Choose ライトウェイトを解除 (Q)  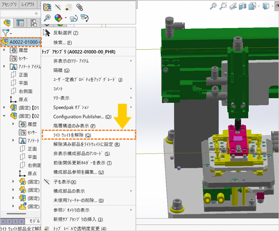click(89, 135)
